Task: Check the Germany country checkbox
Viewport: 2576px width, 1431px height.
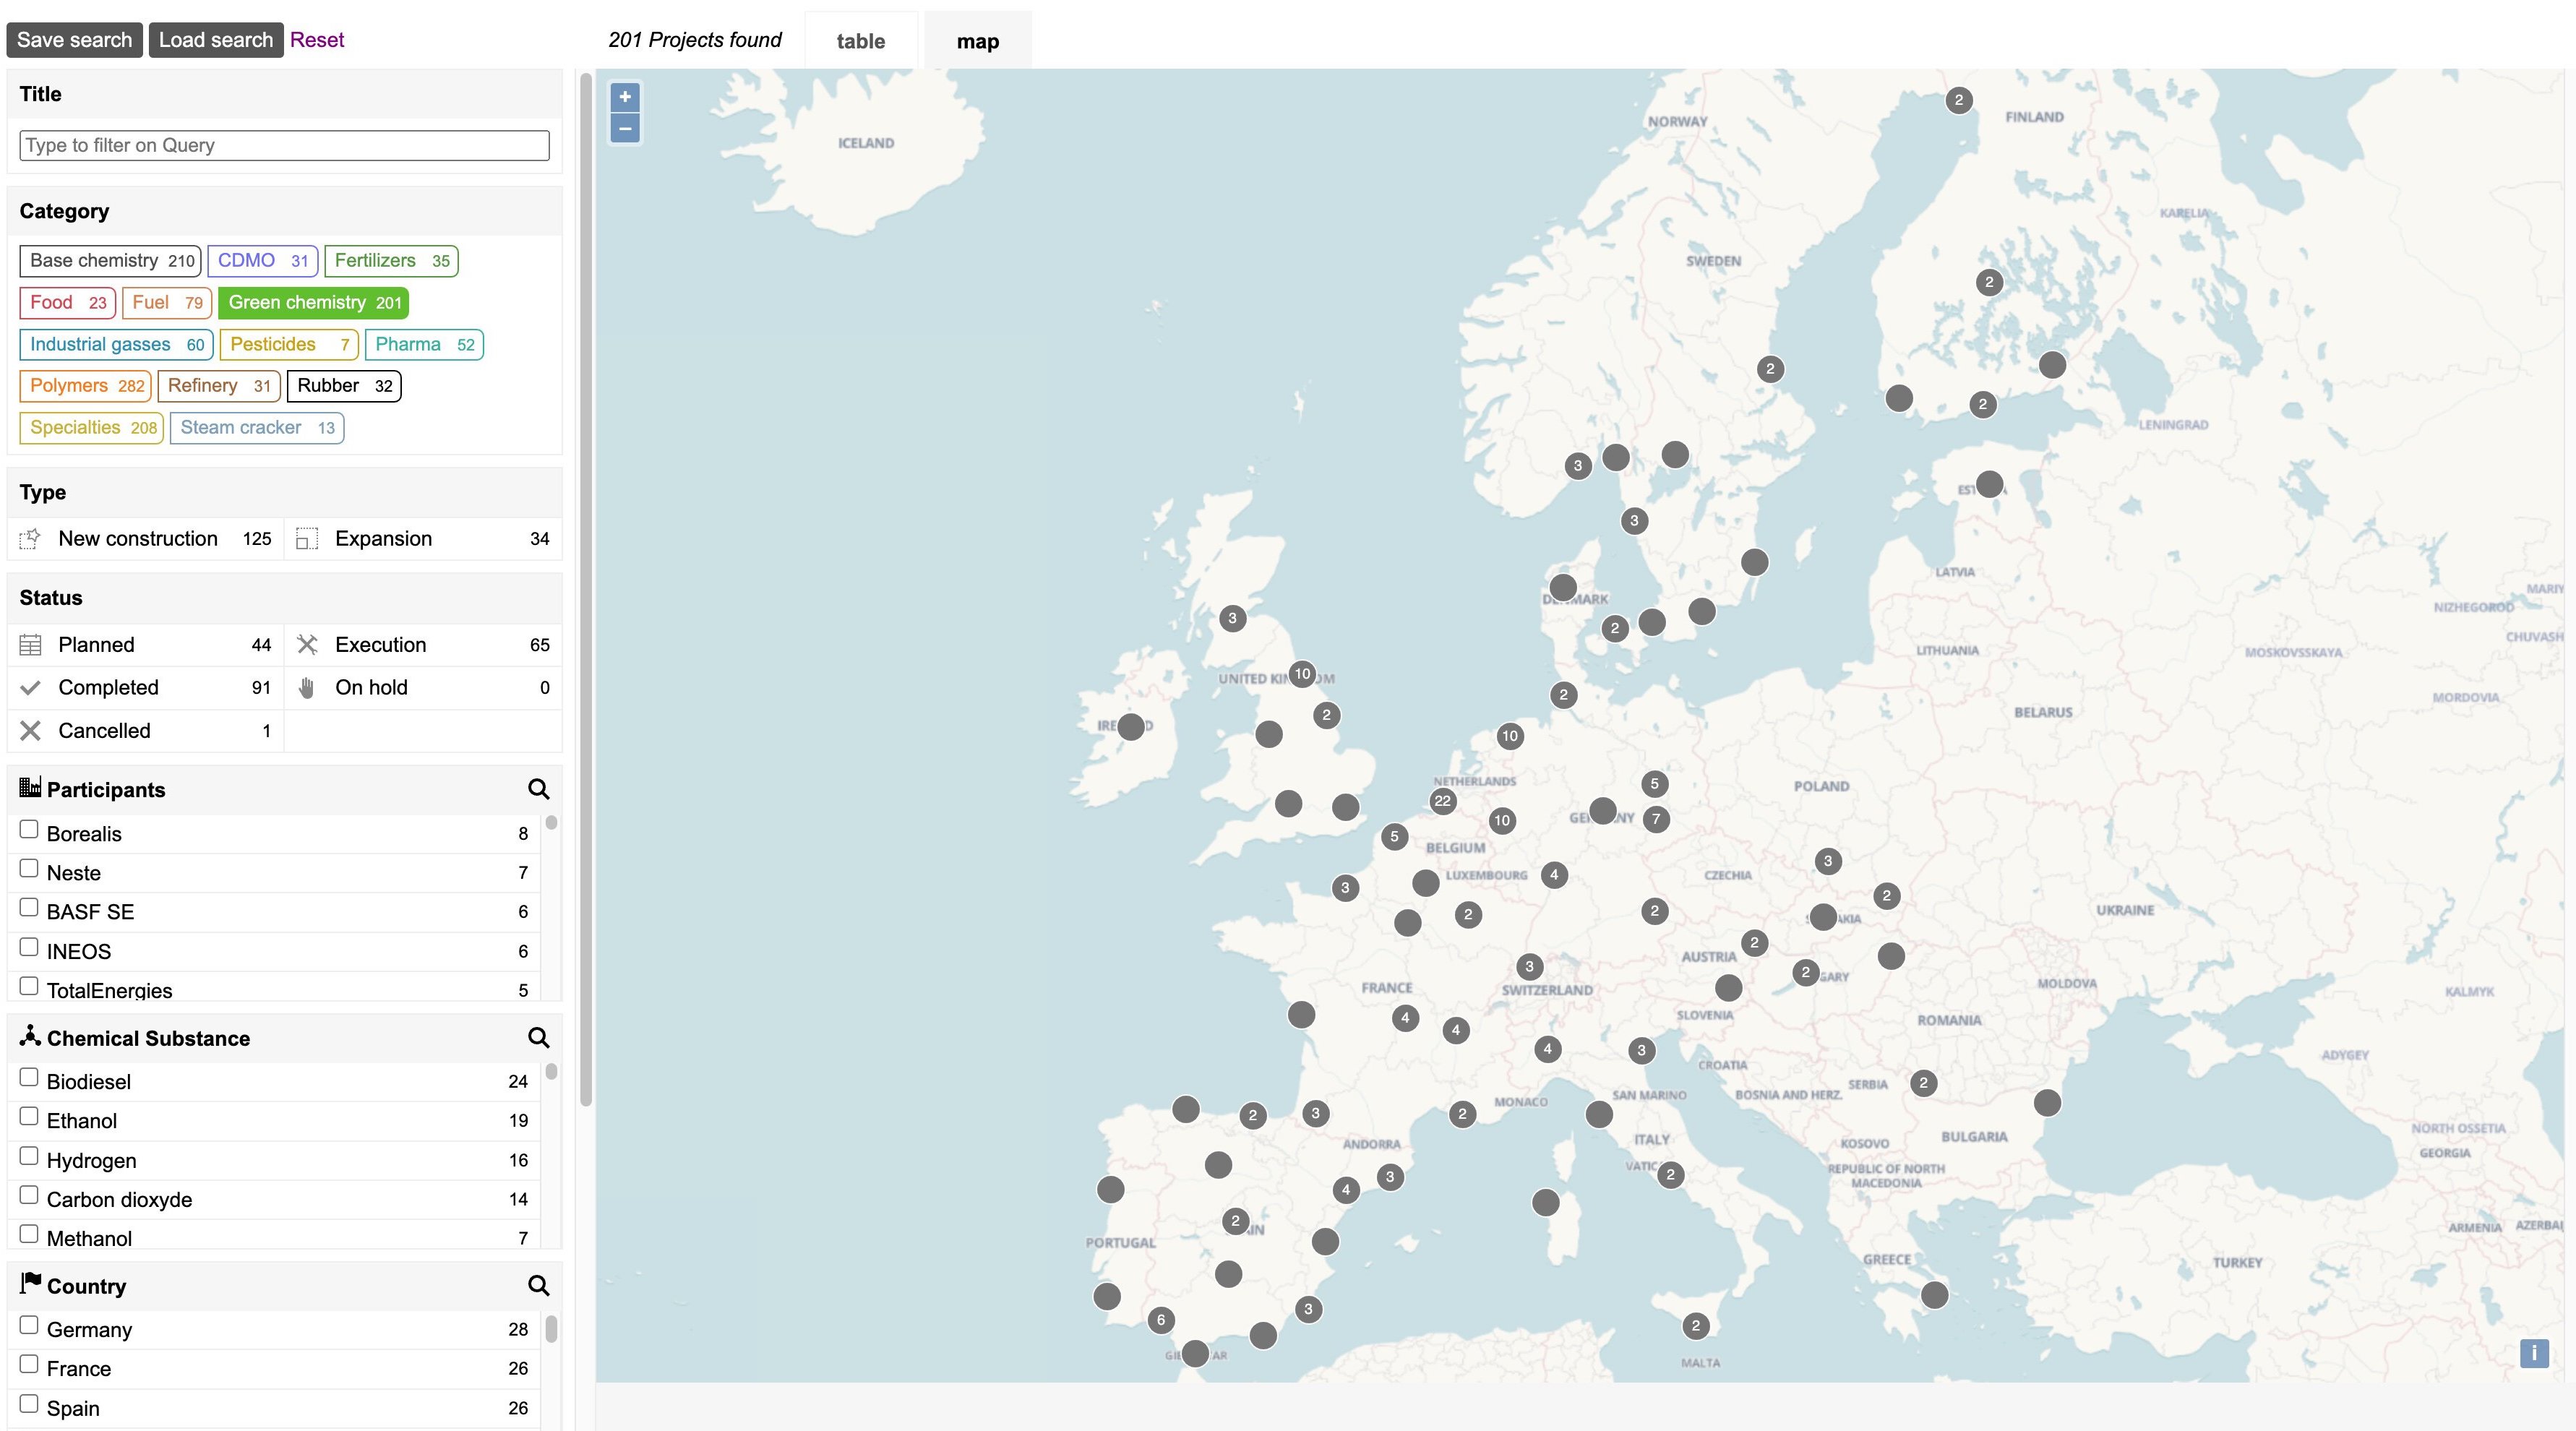Action: click(x=28, y=1324)
